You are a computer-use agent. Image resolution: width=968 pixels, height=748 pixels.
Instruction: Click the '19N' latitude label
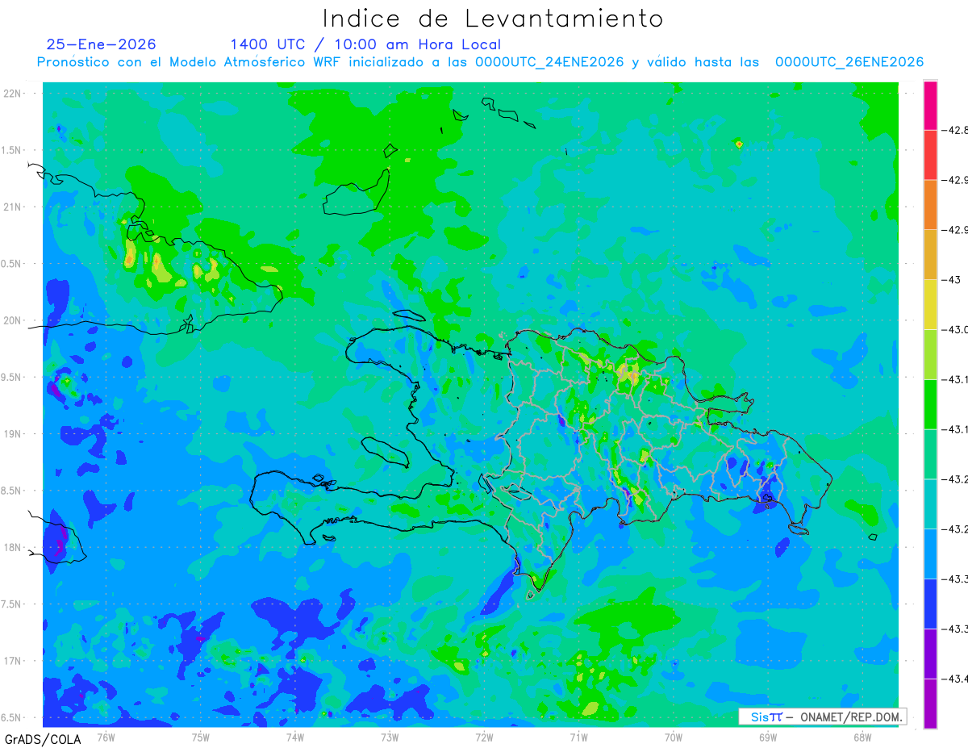[x=14, y=434]
